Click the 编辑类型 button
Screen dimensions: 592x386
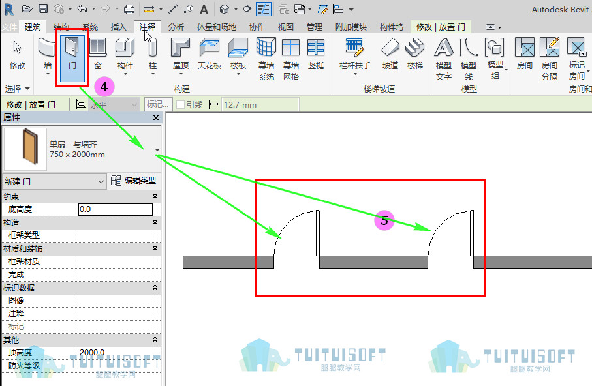133,181
